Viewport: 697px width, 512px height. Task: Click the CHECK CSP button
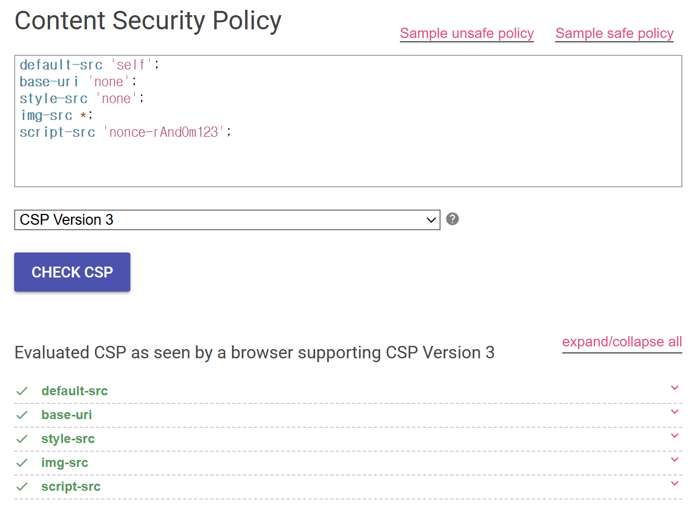[x=72, y=272]
